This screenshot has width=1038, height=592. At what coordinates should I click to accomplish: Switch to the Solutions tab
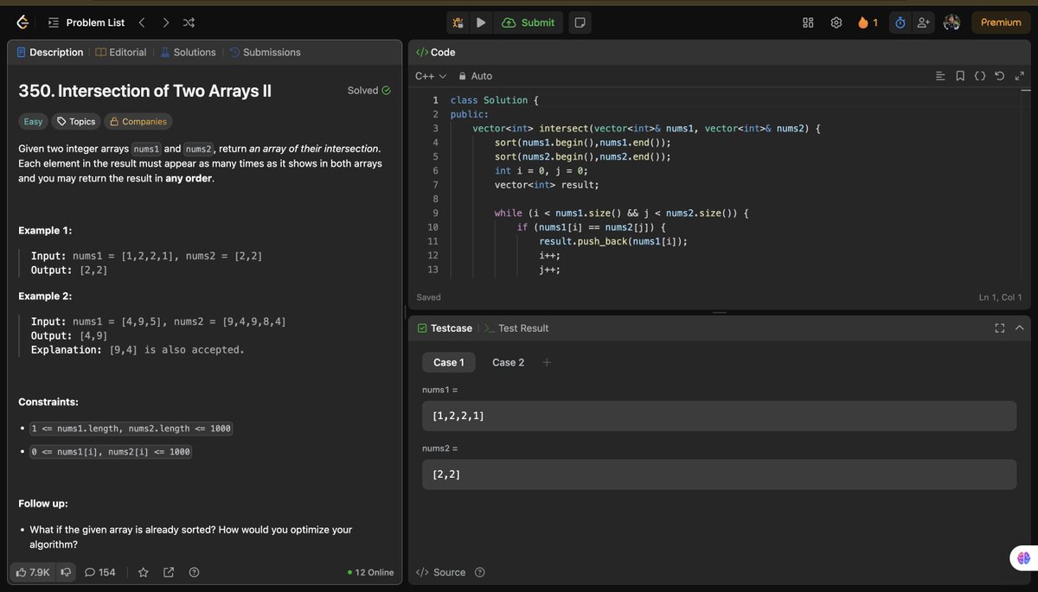(x=189, y=52)
